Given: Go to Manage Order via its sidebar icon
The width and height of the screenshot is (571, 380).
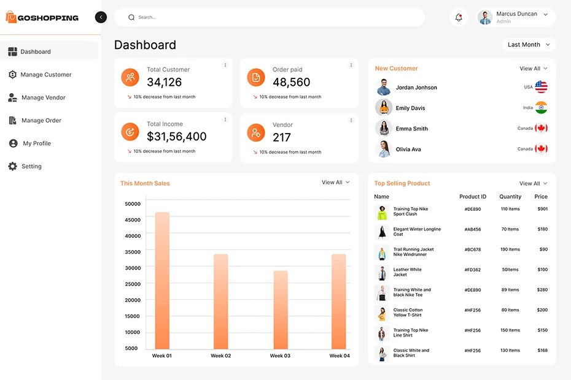Looking at the screenshot, I should coord(12,120).
